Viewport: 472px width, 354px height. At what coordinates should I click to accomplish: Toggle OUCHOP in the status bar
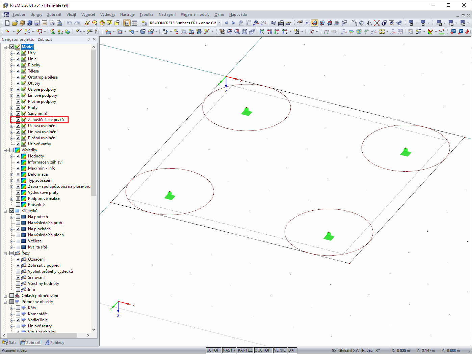tap(262, 350)
